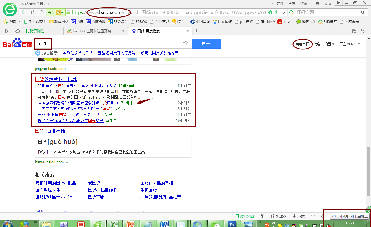Open the 百度首页 link
The width and height of the screenshot is (371, 227).
pyautogui.click(x=302, y=44)
